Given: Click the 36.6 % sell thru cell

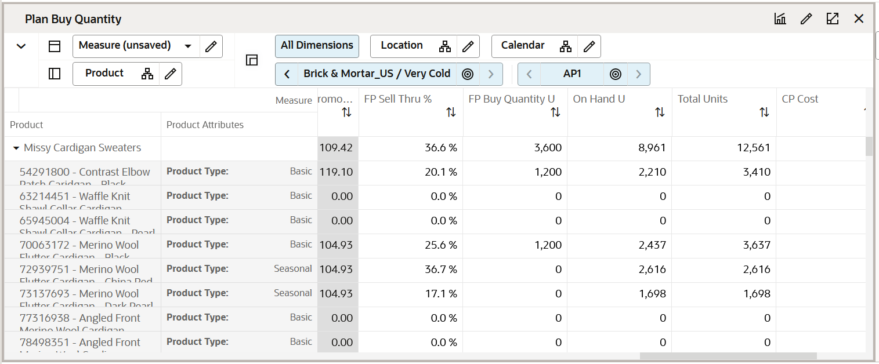Looking at the screenshot, I should (411, 148).
